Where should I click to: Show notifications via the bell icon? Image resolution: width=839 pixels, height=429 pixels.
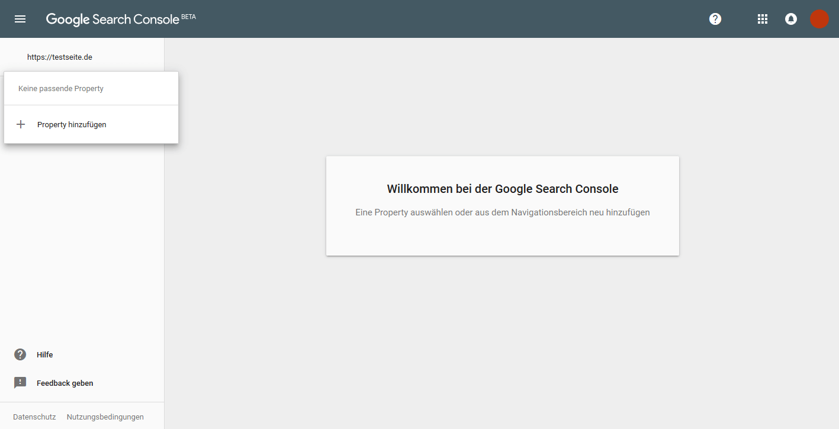click(790, 19)
